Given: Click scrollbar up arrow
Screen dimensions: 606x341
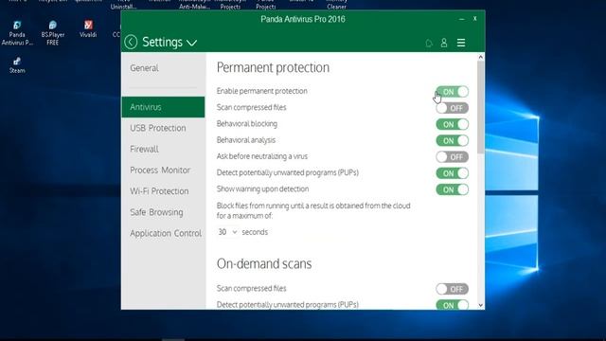Looking at the screenshot, I should 480,57.
